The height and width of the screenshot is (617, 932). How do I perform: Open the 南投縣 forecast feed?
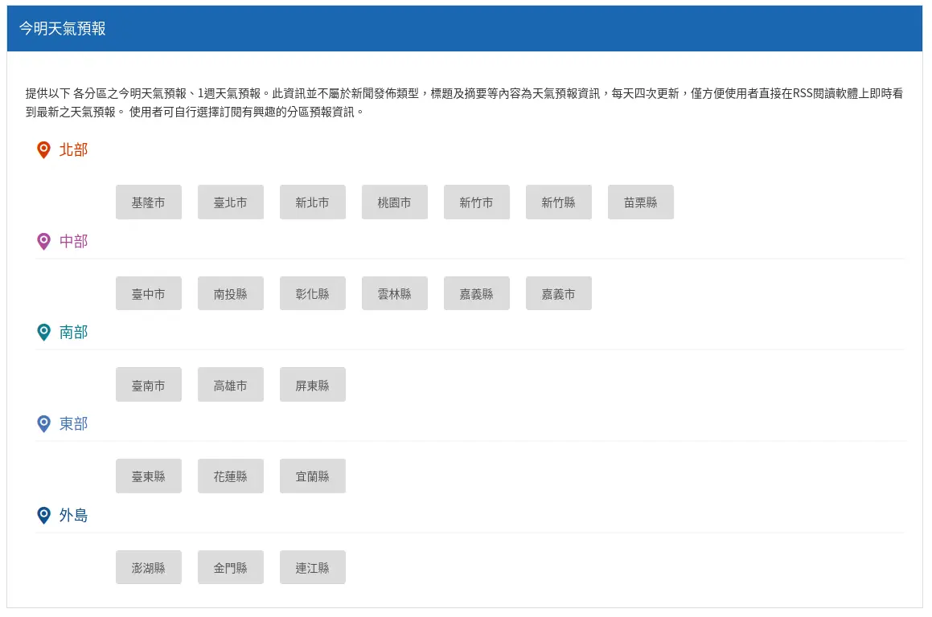coord(231,294)
